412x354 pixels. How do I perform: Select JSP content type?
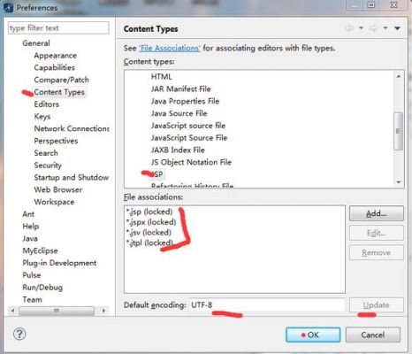coord(157,174)
